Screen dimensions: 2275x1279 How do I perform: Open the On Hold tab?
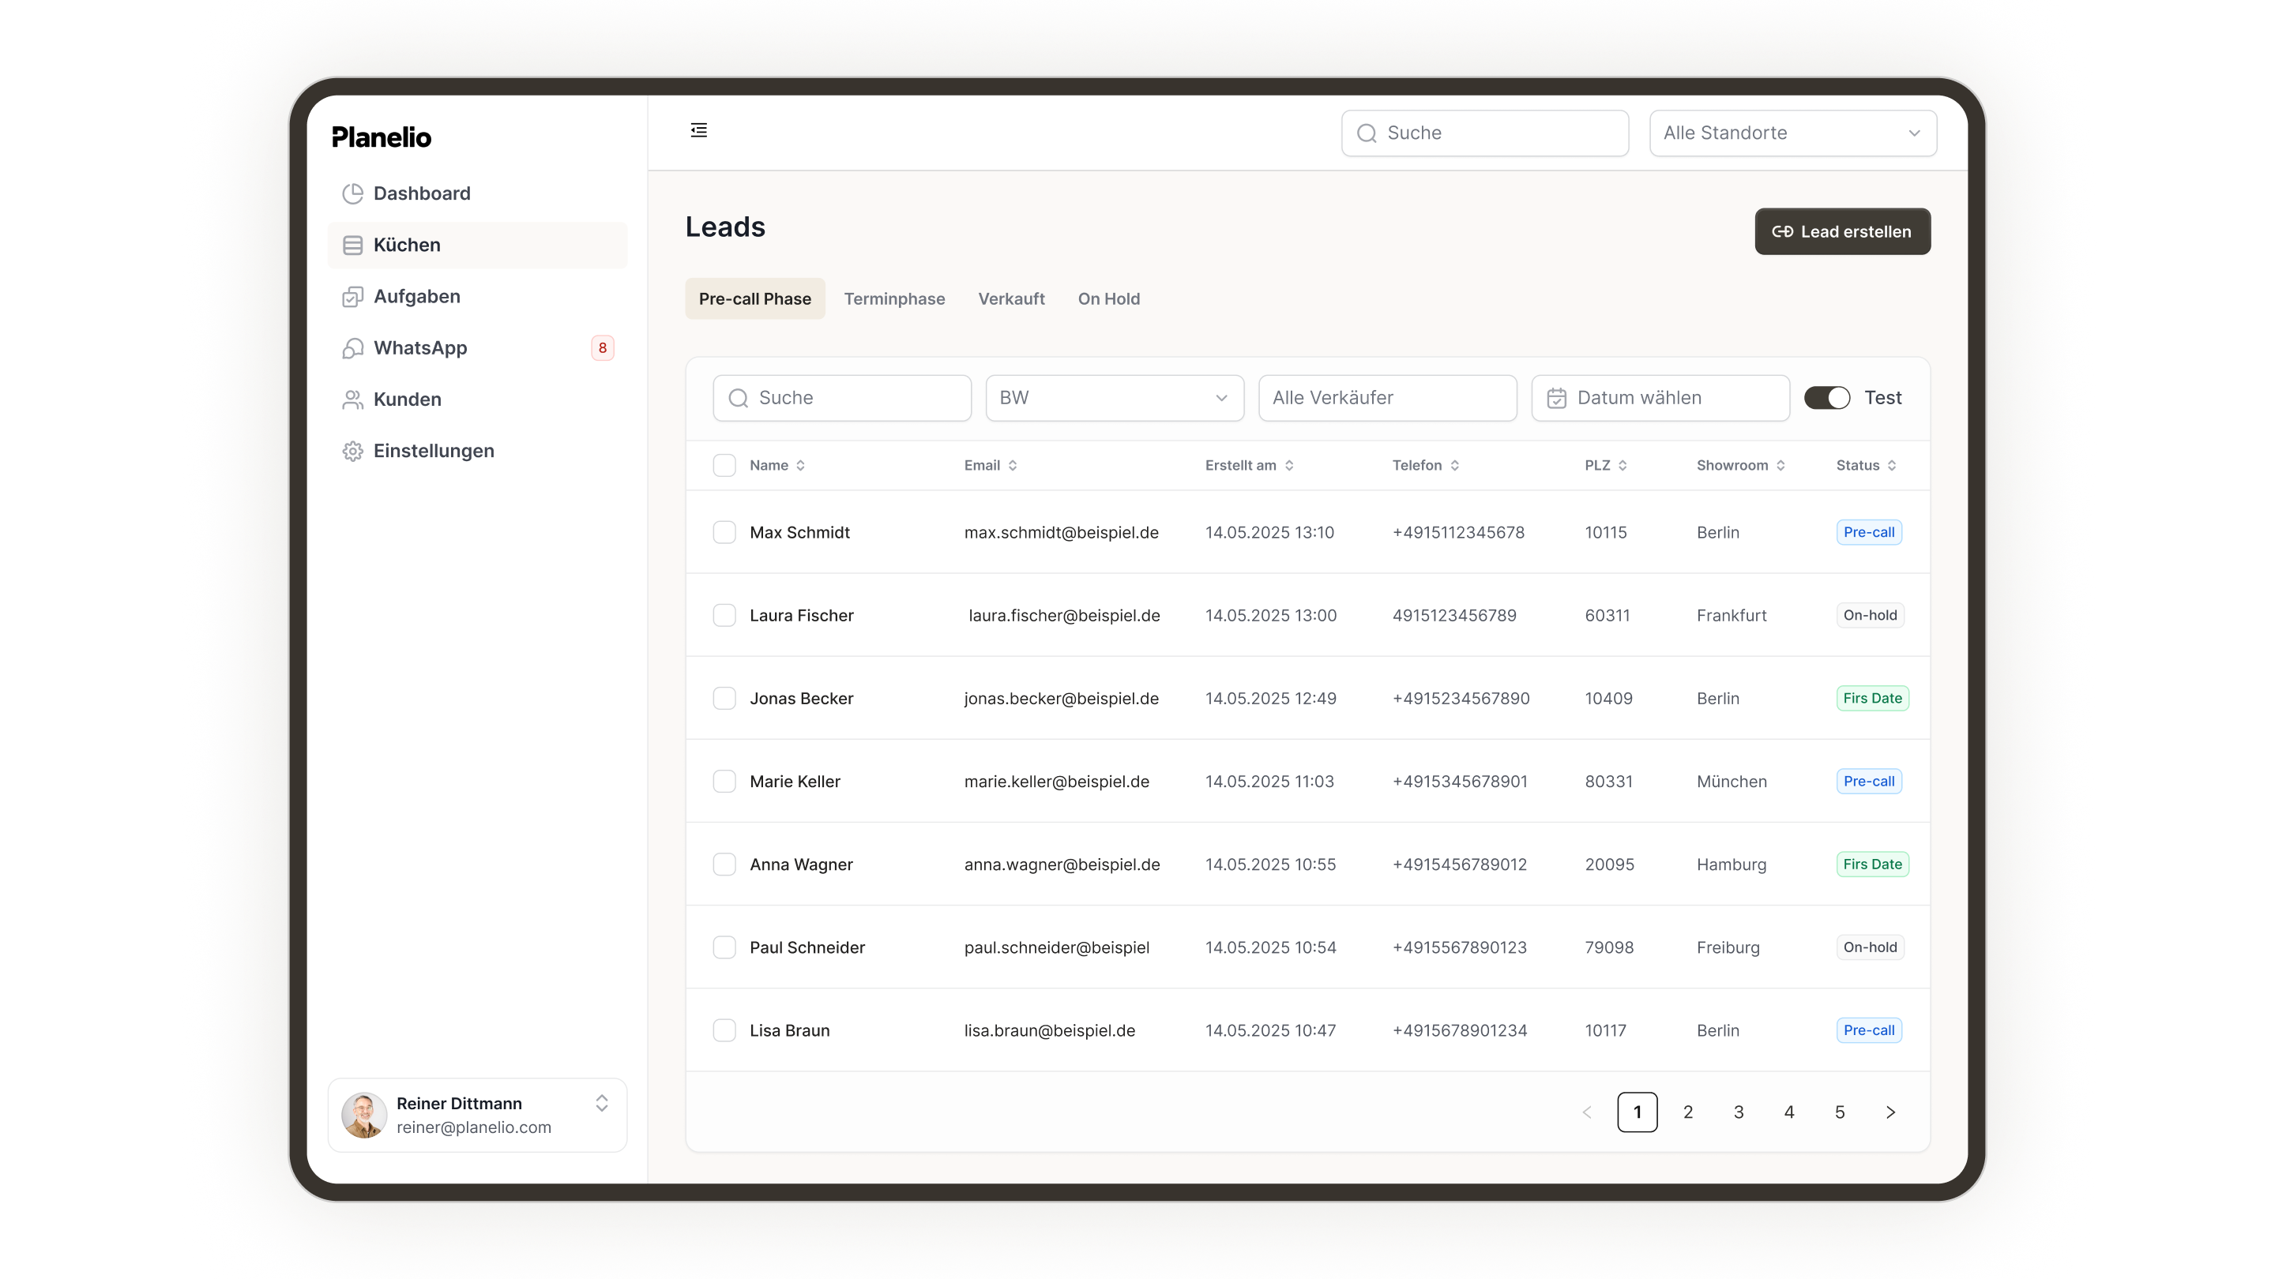[x=1108, y=298]
